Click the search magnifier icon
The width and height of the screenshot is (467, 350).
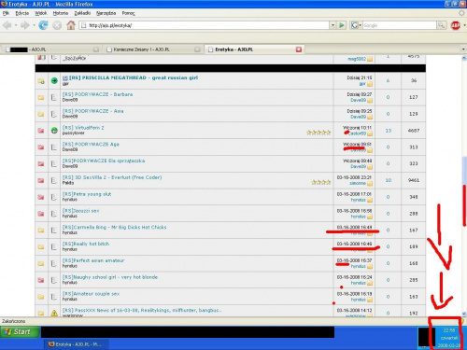[441, 25]
